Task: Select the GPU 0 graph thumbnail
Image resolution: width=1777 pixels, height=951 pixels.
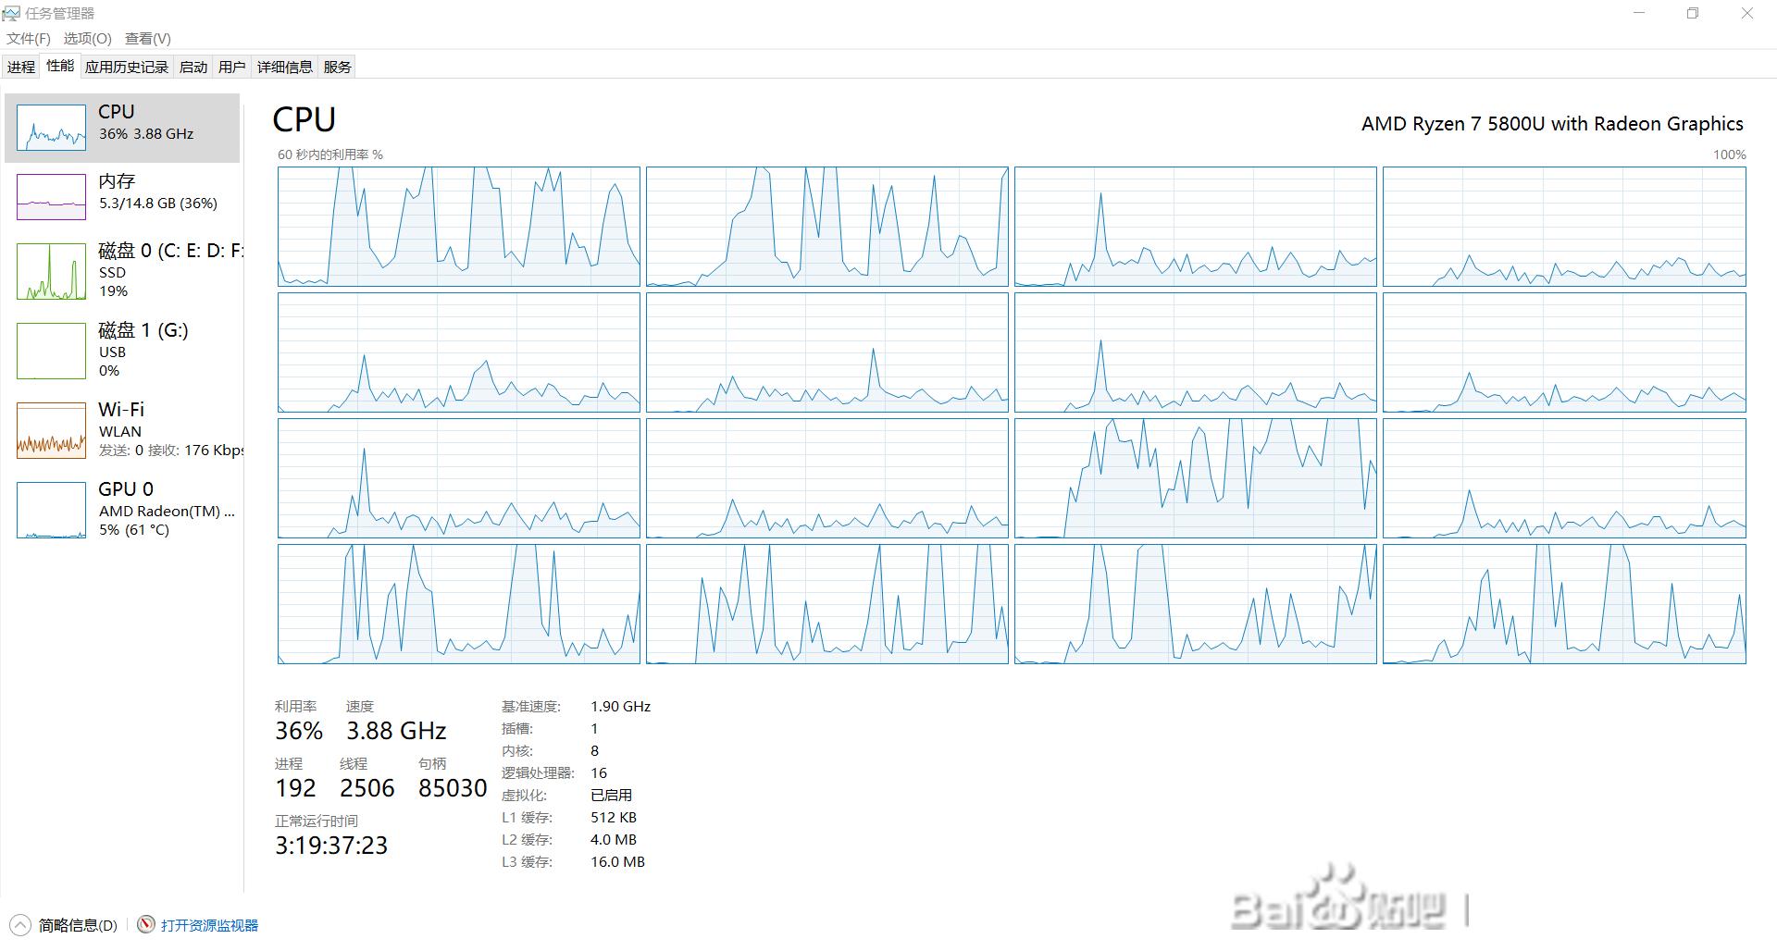Action: click(x=51, y=510)
